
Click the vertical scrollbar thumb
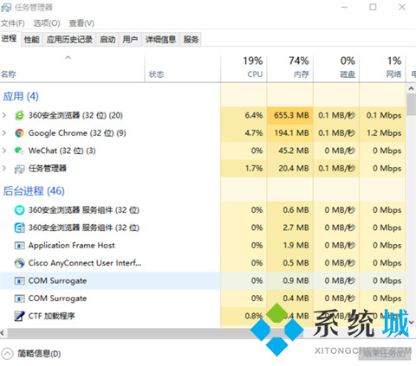click(x=411, y=105)
